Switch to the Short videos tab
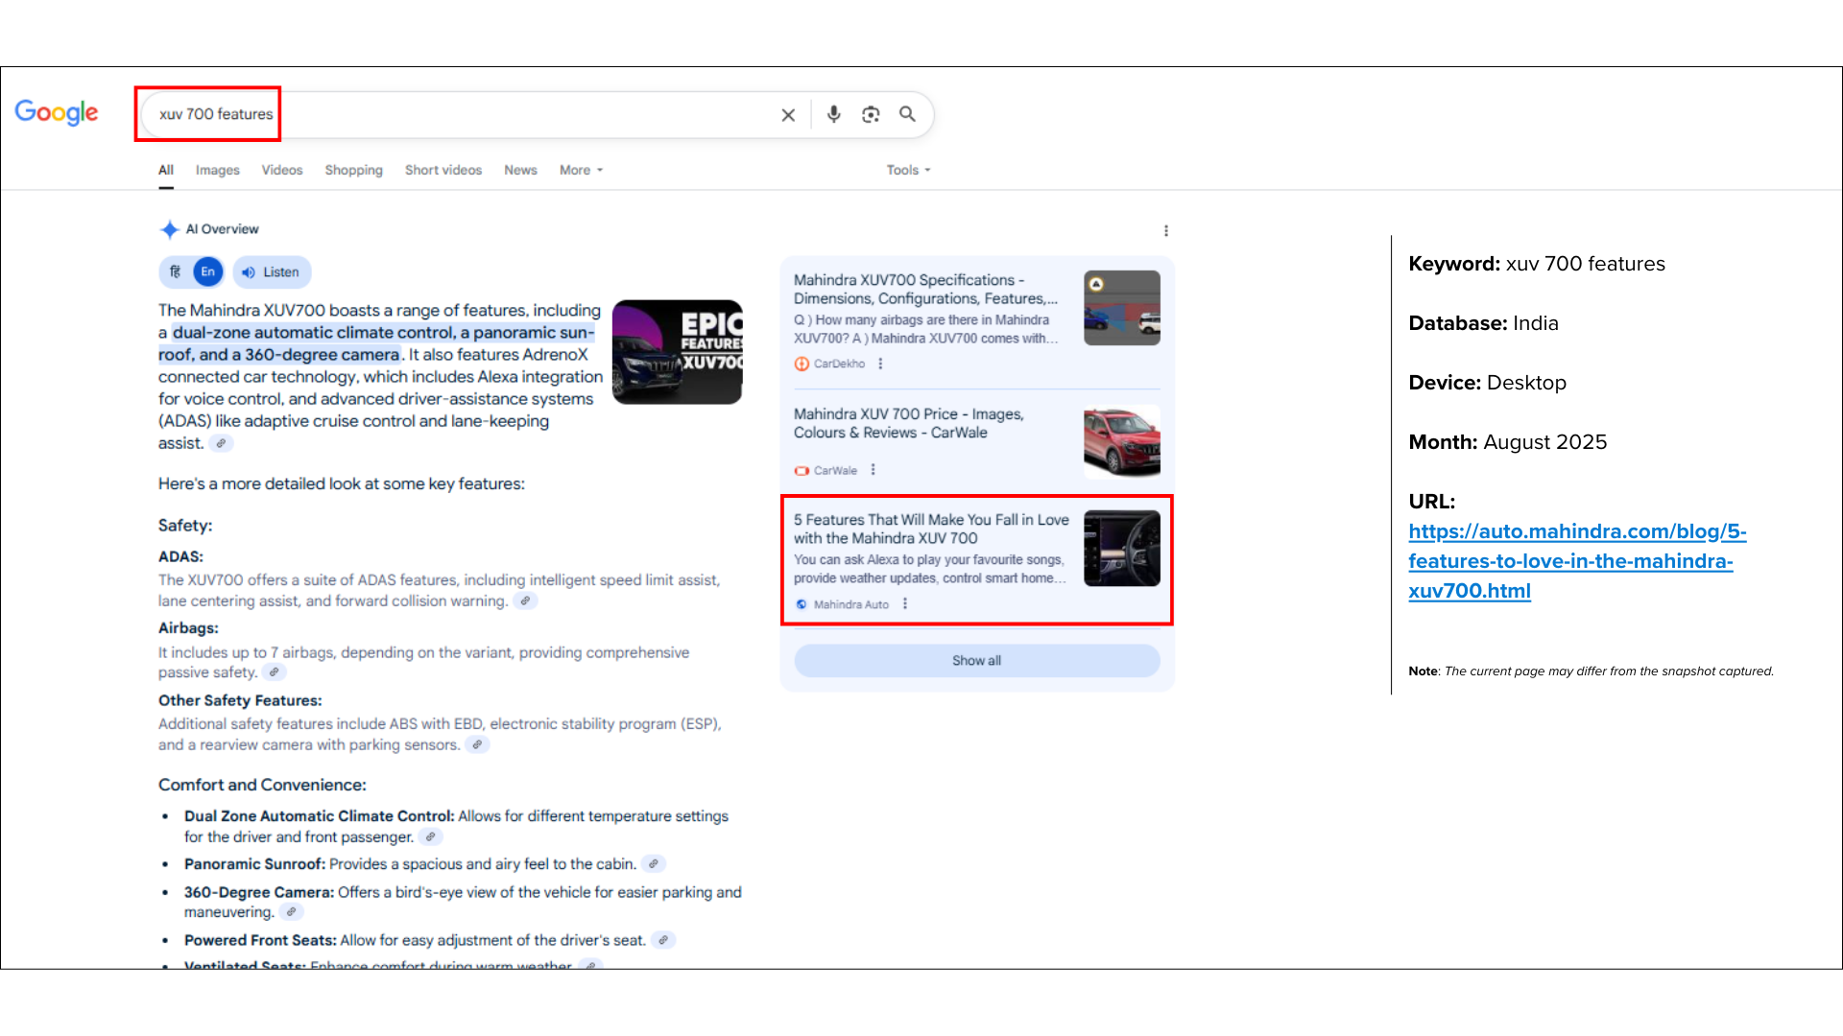The image size is (1843, 1036). (x=443, y=170)
